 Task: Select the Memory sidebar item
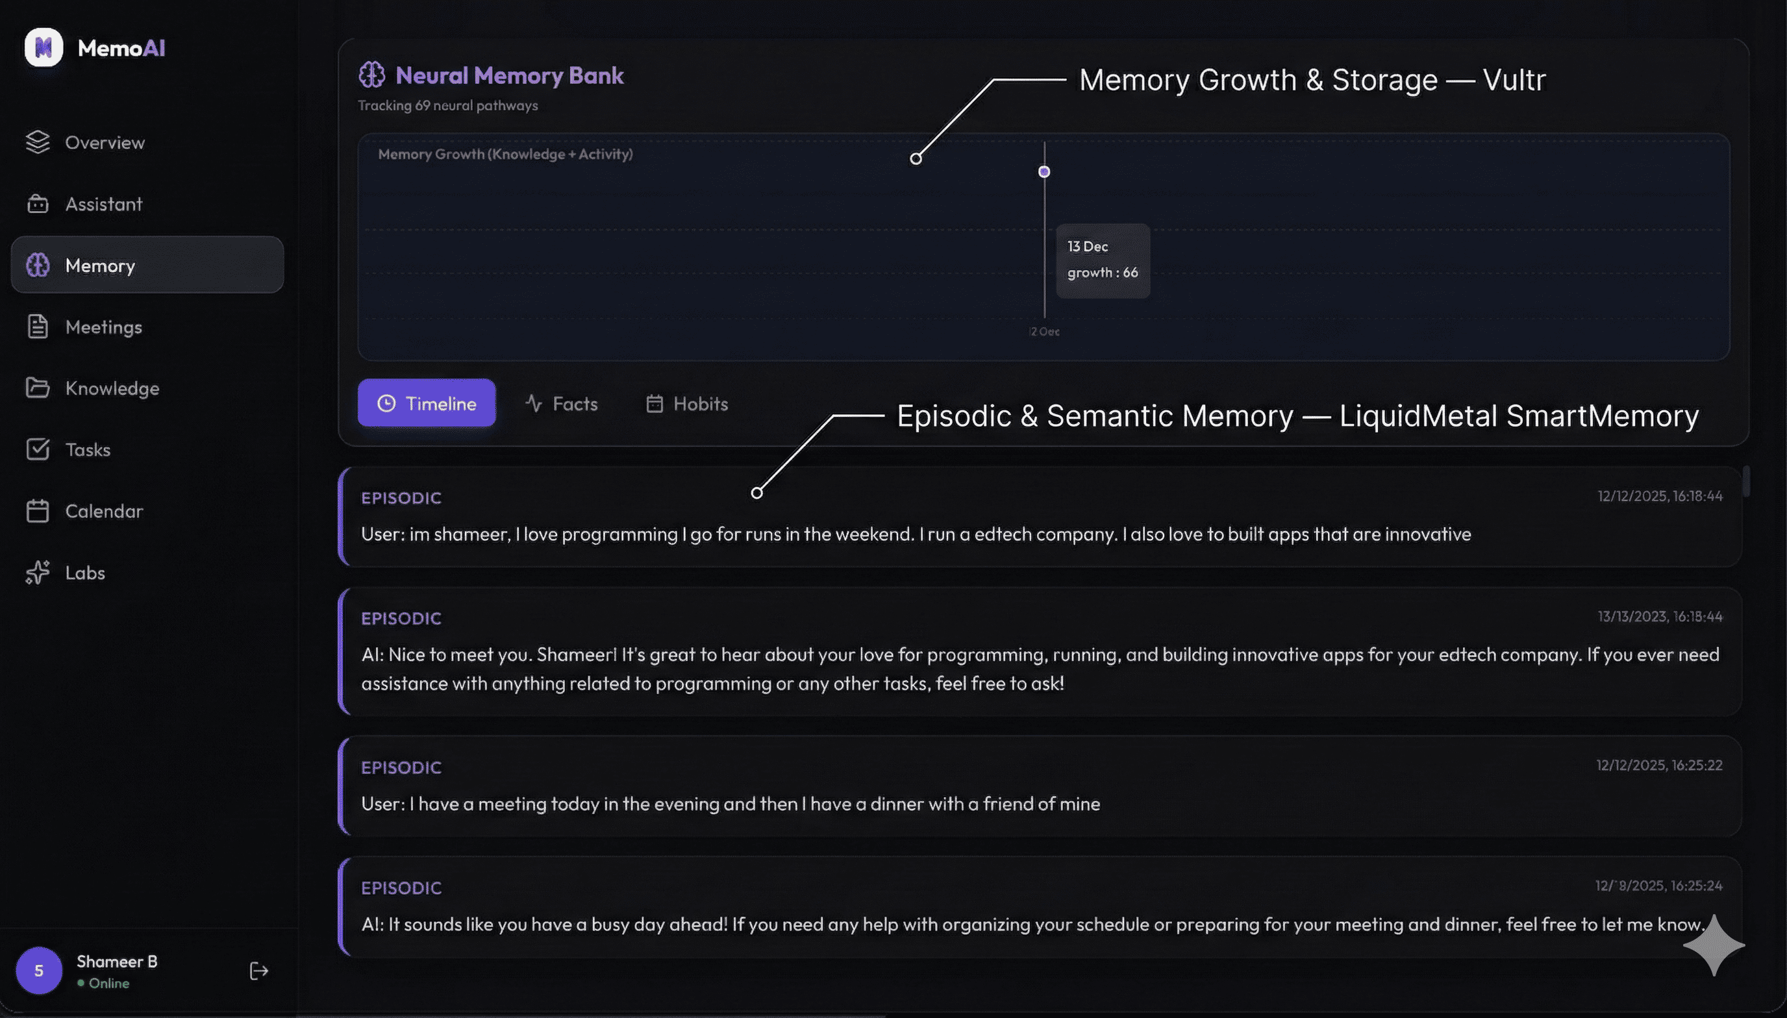(147, 265)
